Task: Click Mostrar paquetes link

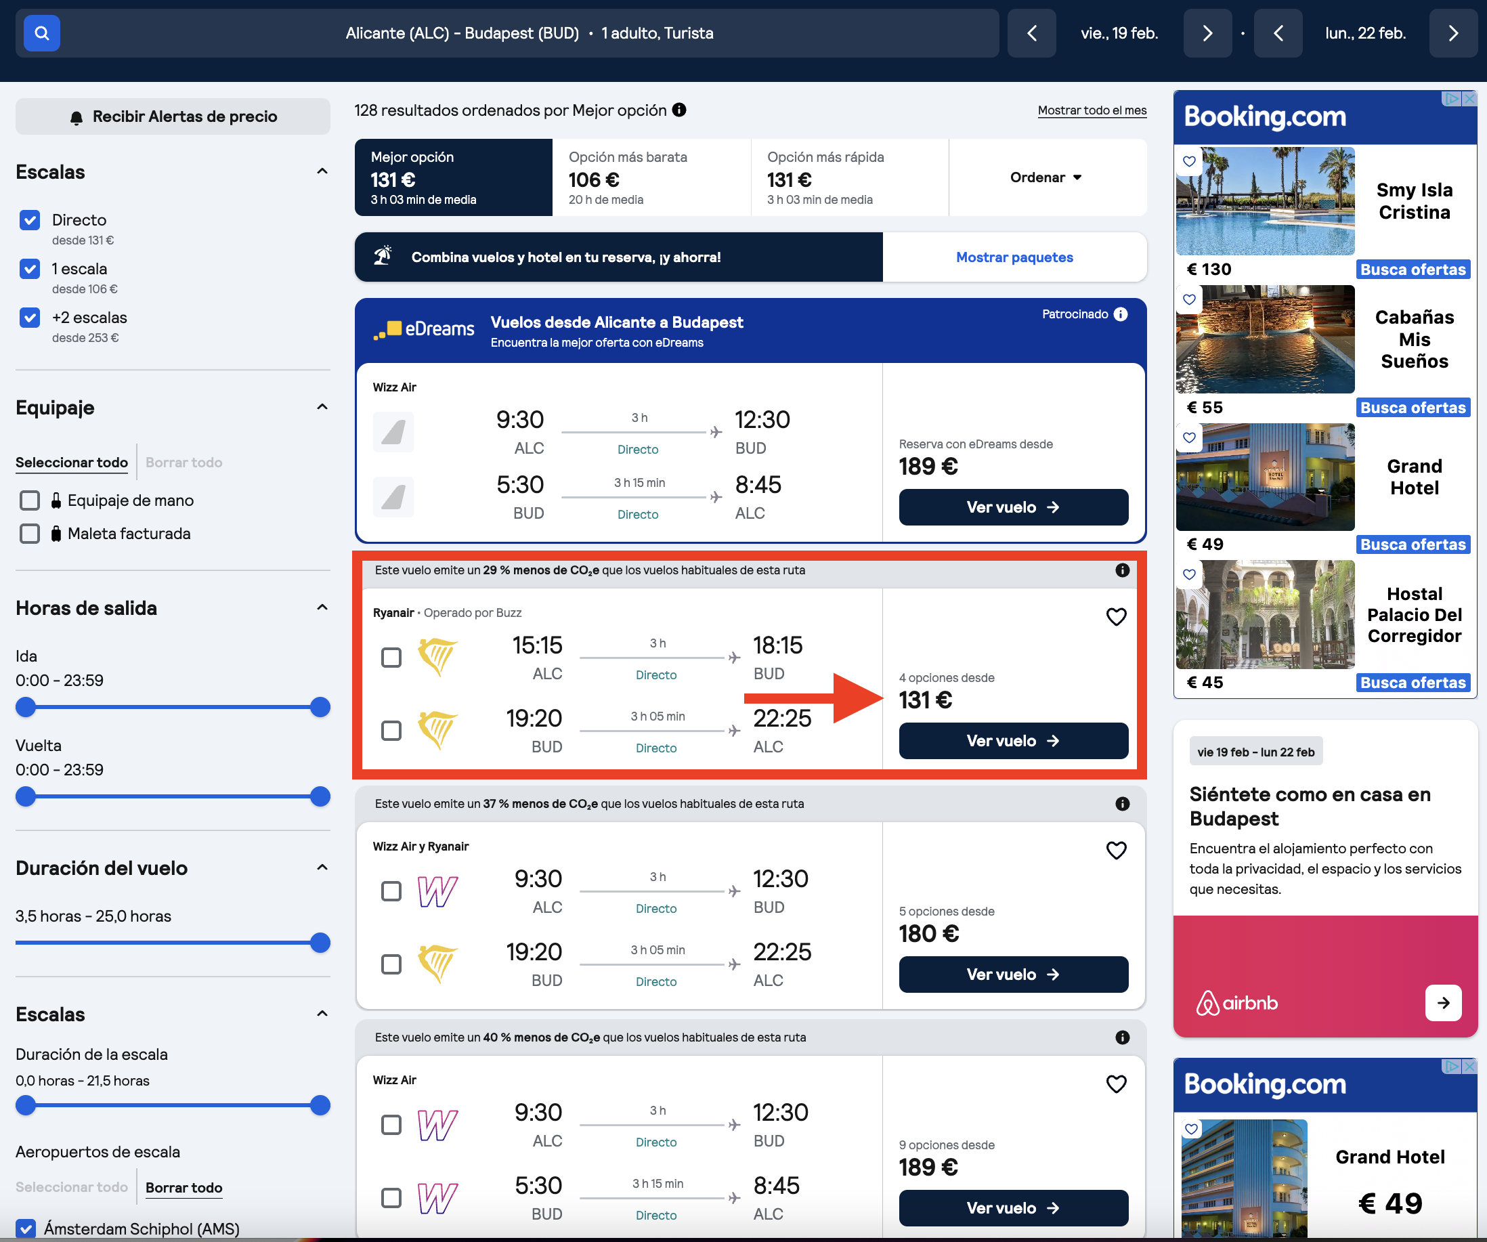Action: (x=1015, y=258)
